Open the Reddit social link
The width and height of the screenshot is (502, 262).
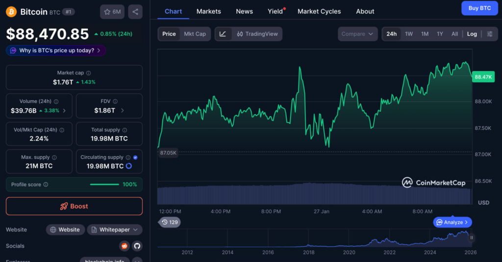pos(125,246)
